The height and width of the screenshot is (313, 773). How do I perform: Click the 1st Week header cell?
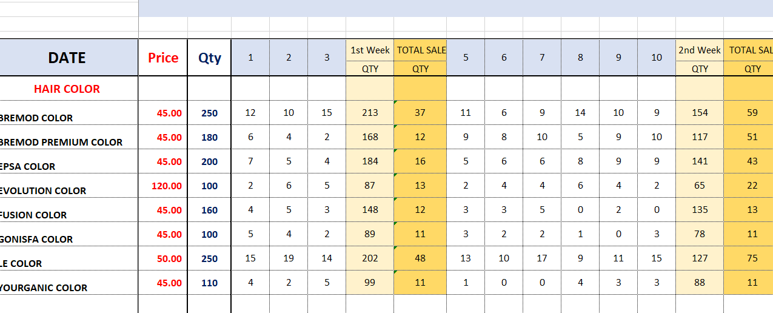(370, 50)
